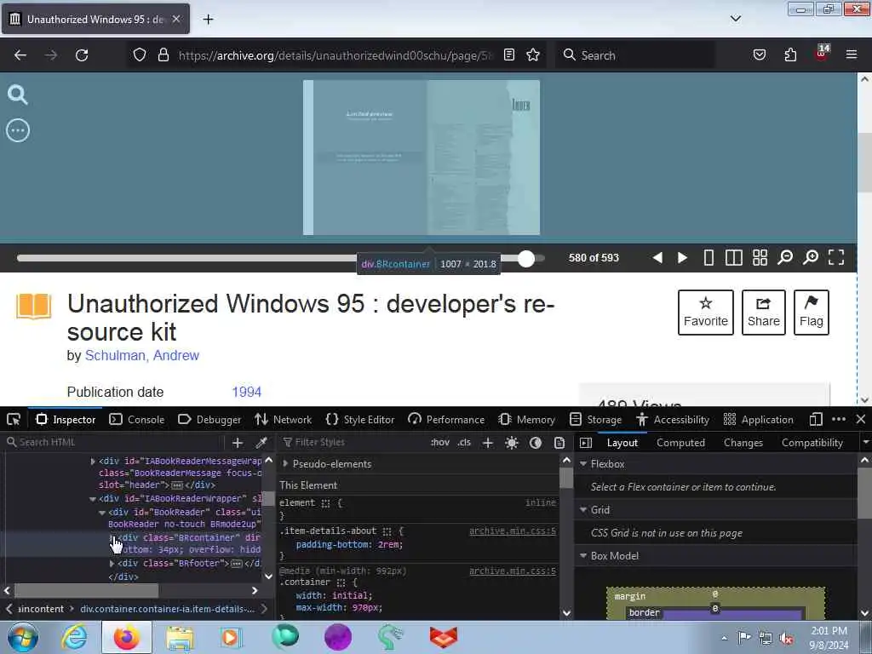Open the BookReader search magnifier icon
This screenshot has height=654, width=872.
(17, 95)
